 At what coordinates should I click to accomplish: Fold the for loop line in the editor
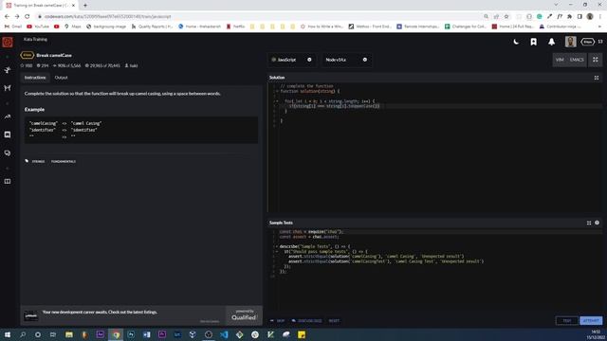(277, 101)
